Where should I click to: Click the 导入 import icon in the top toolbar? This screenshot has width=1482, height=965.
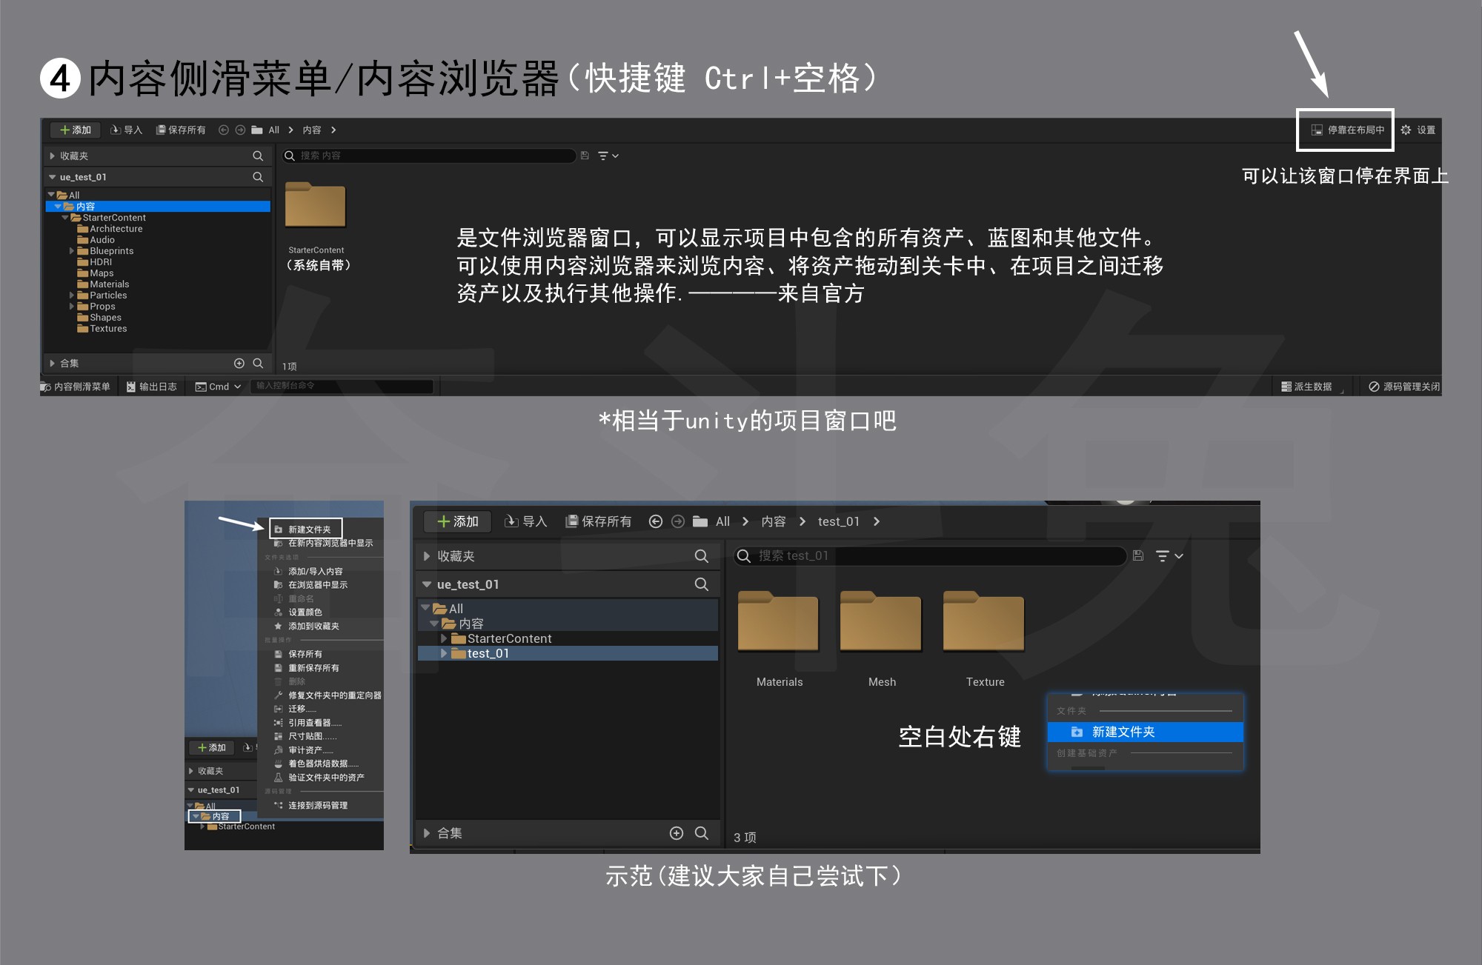(x=116, y=130)
